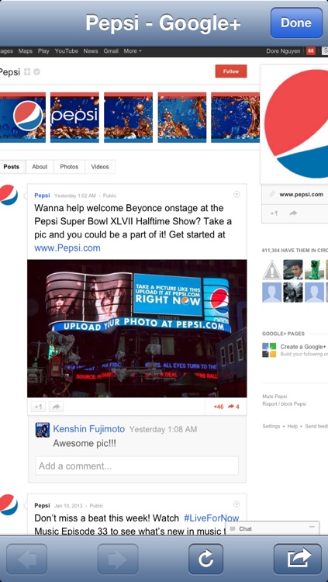Expand the More menu in the Google bar
The image size is (328, 582).
click(x=133, y=51)
